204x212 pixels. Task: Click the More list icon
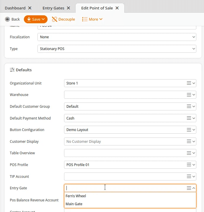point(85,19)
